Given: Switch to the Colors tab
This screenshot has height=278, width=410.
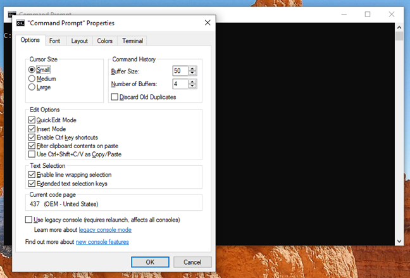Looking at the screenshot, I should pos(104,41).
